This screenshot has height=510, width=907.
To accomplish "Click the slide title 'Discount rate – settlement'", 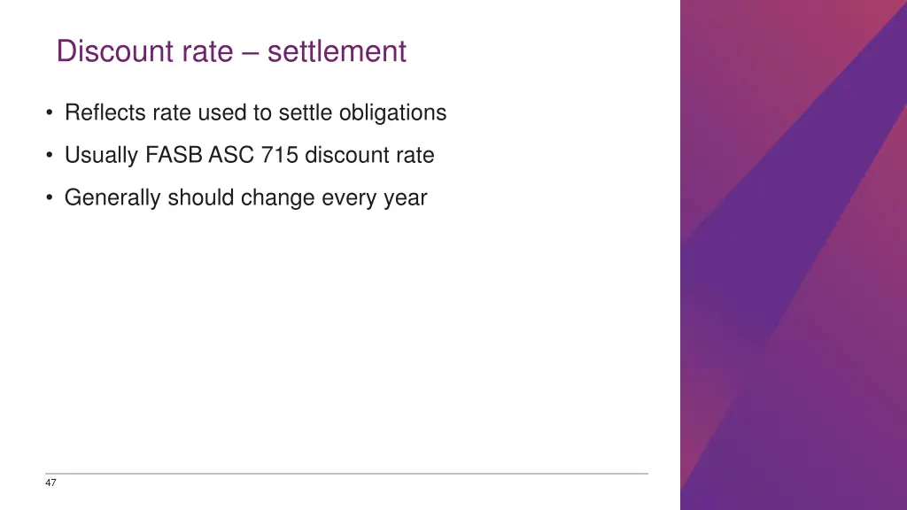I will (x=231, y=51).
